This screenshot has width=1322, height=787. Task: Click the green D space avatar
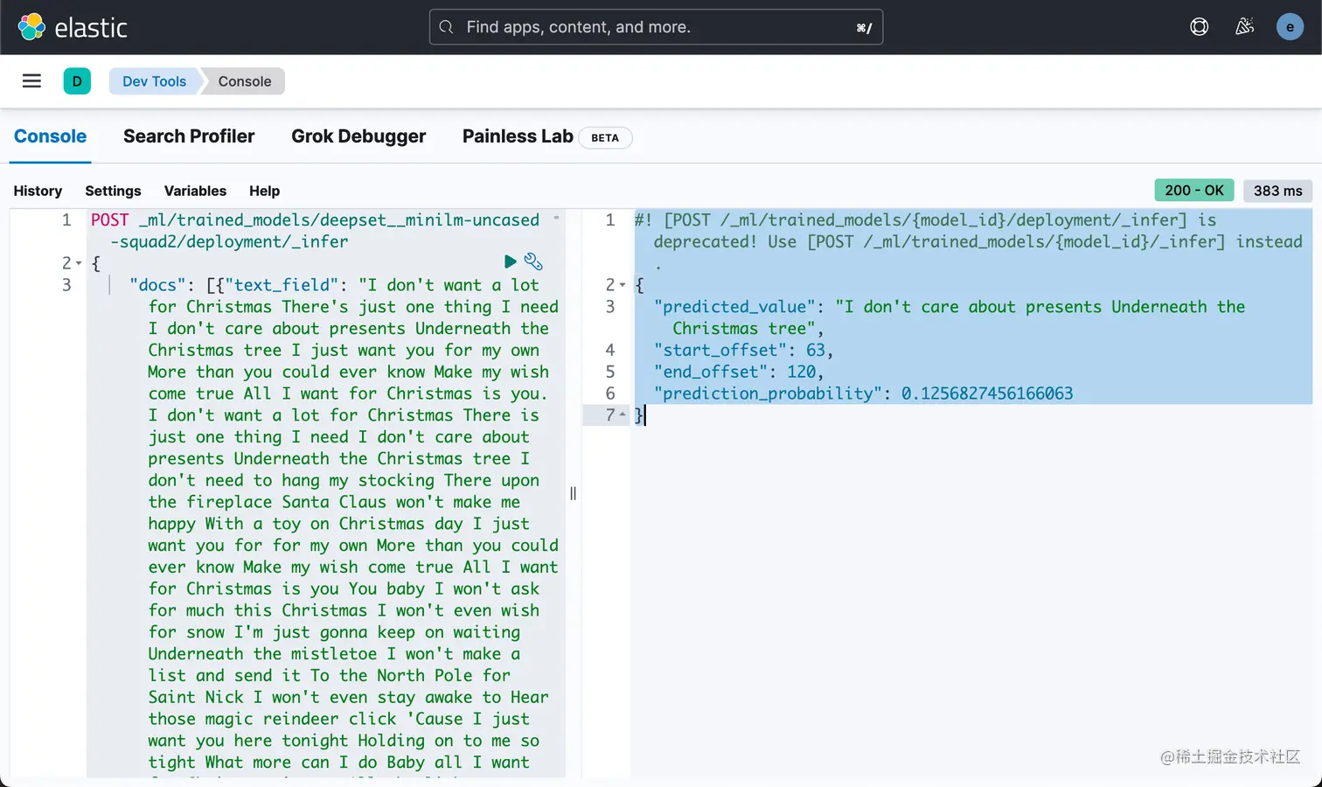pos(77,81)
